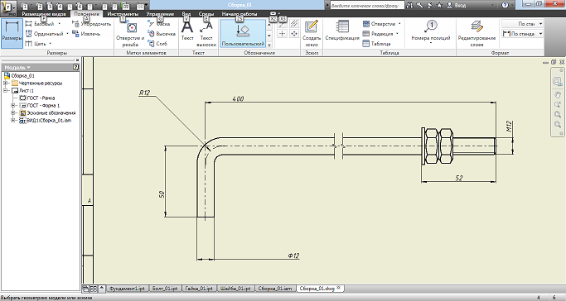Click the Упорядочить arrange dimensions tool
Screen dimensions: 566x301
pos(92,24)
